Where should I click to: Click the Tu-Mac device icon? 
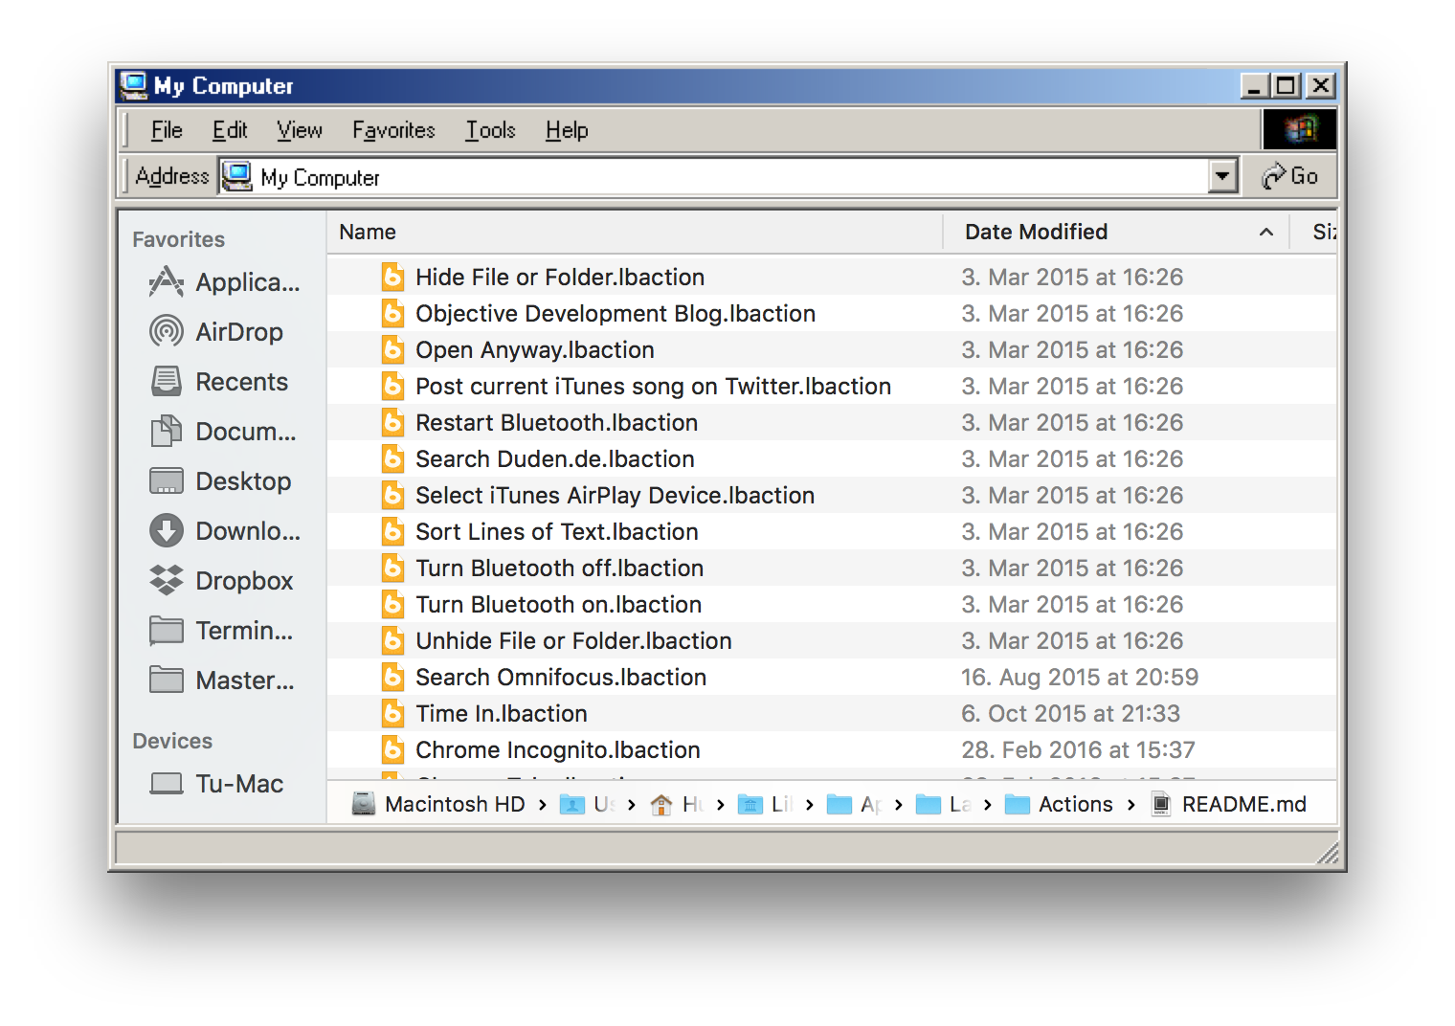click(167, 784)
